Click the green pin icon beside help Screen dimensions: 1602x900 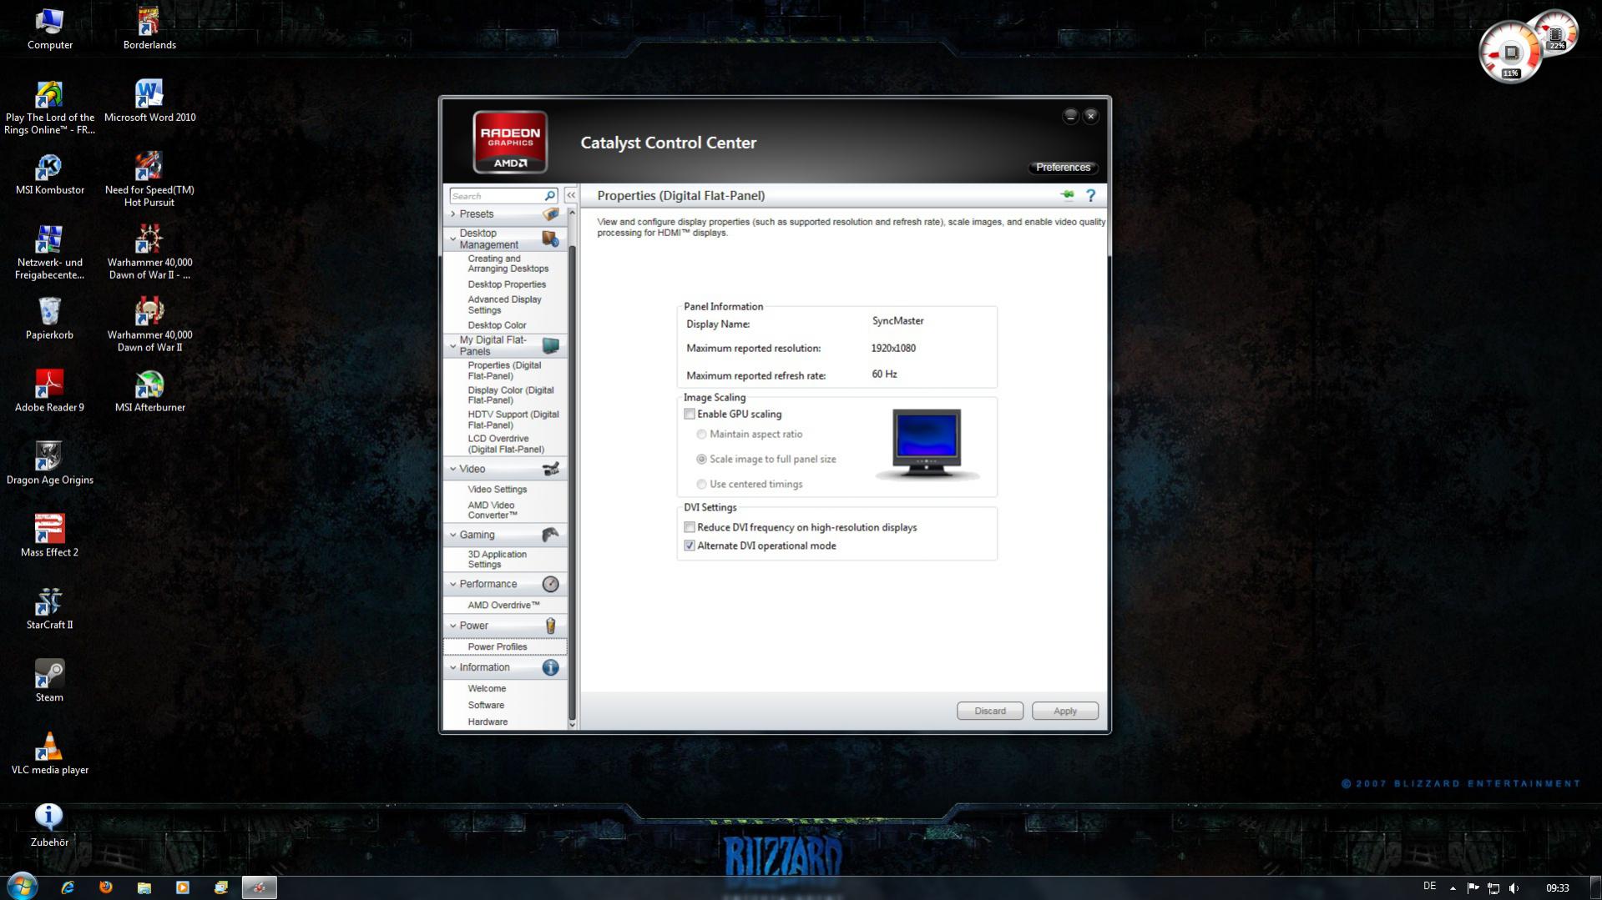(1067, 195)
